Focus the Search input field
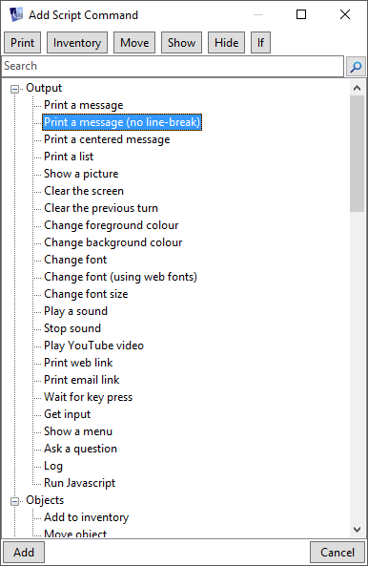Image resolution: width=368 pixels, height=566 pixels. coord(173,66)
